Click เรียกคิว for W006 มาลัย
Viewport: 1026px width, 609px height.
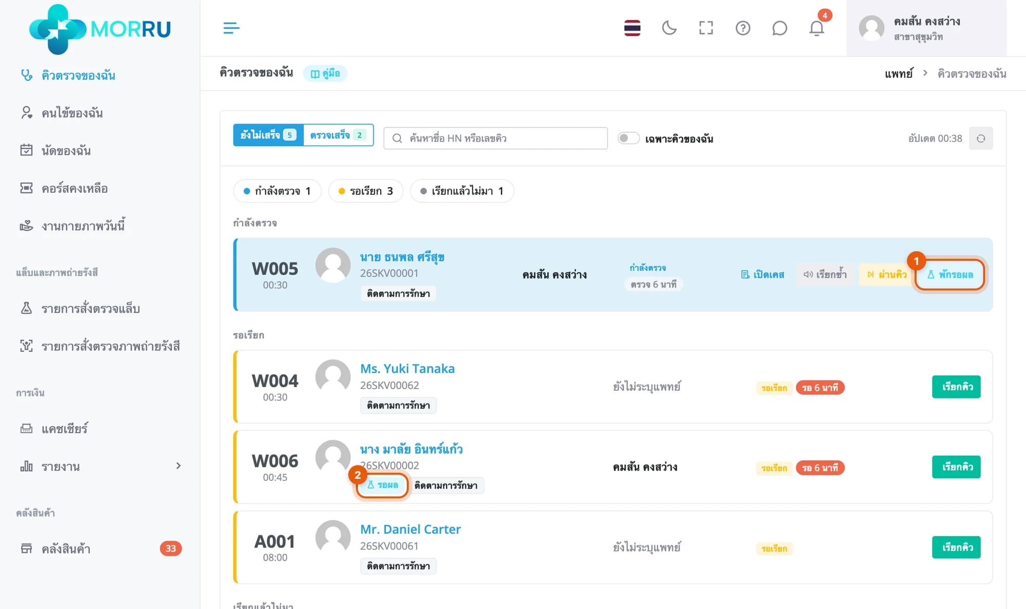click(956, 467)
